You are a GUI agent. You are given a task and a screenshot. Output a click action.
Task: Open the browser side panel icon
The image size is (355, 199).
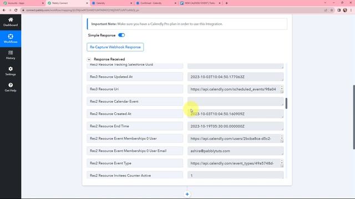point(339,10)
